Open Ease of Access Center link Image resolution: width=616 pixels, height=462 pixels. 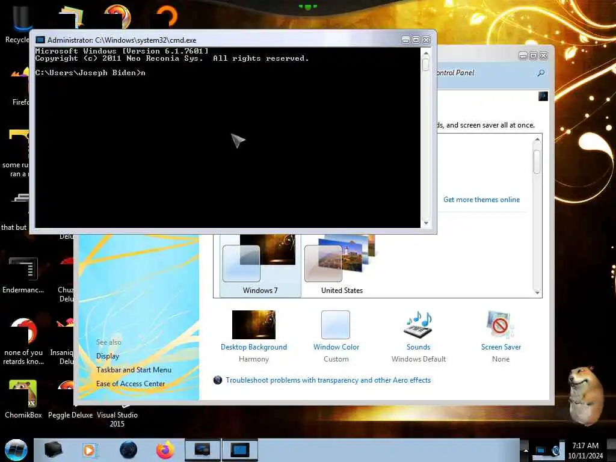coord(131,383)
